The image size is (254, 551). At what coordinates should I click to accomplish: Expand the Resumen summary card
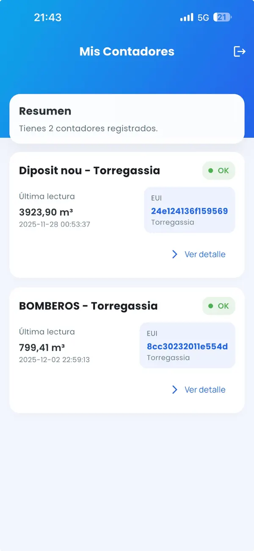click(127, 119)
